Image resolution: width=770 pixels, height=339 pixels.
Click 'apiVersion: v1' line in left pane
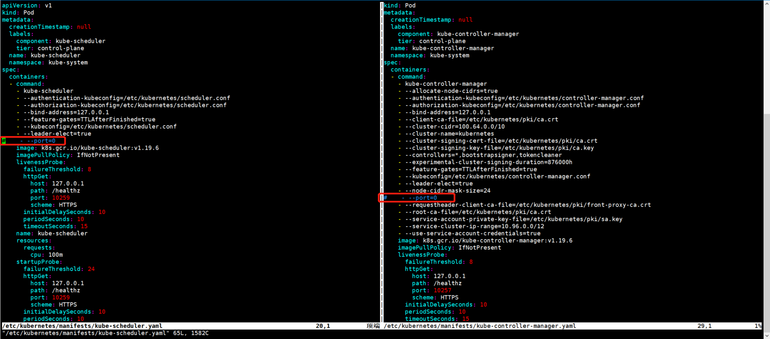27,5
